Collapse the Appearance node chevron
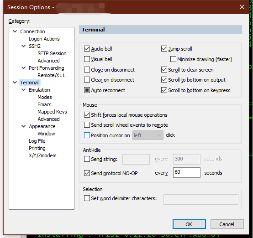This screenshot has width=253, height=238. click(24, 126)
